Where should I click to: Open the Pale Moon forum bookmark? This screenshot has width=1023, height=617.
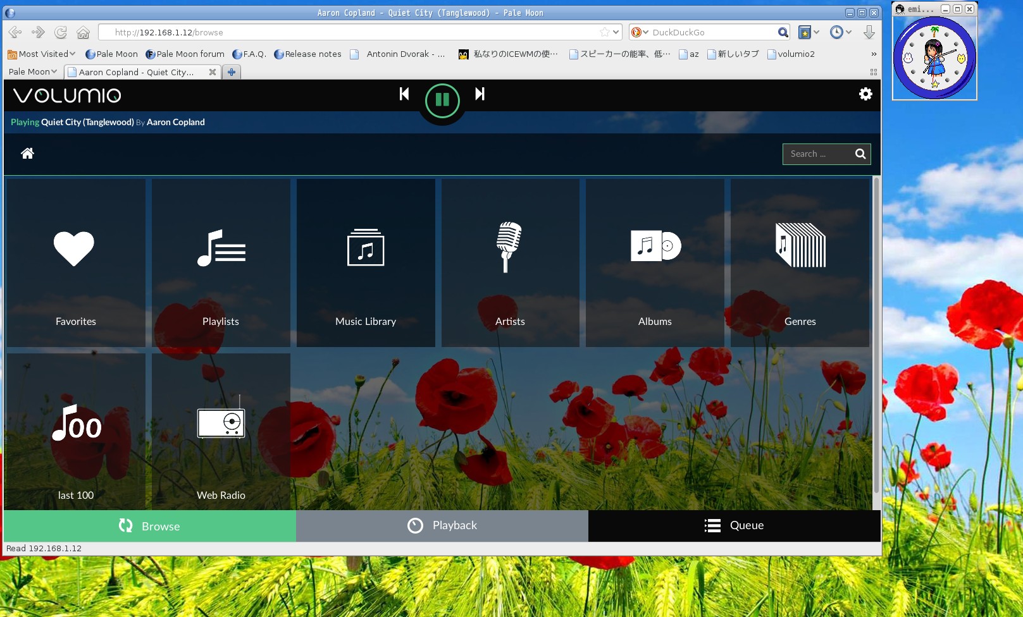[185, 54]
